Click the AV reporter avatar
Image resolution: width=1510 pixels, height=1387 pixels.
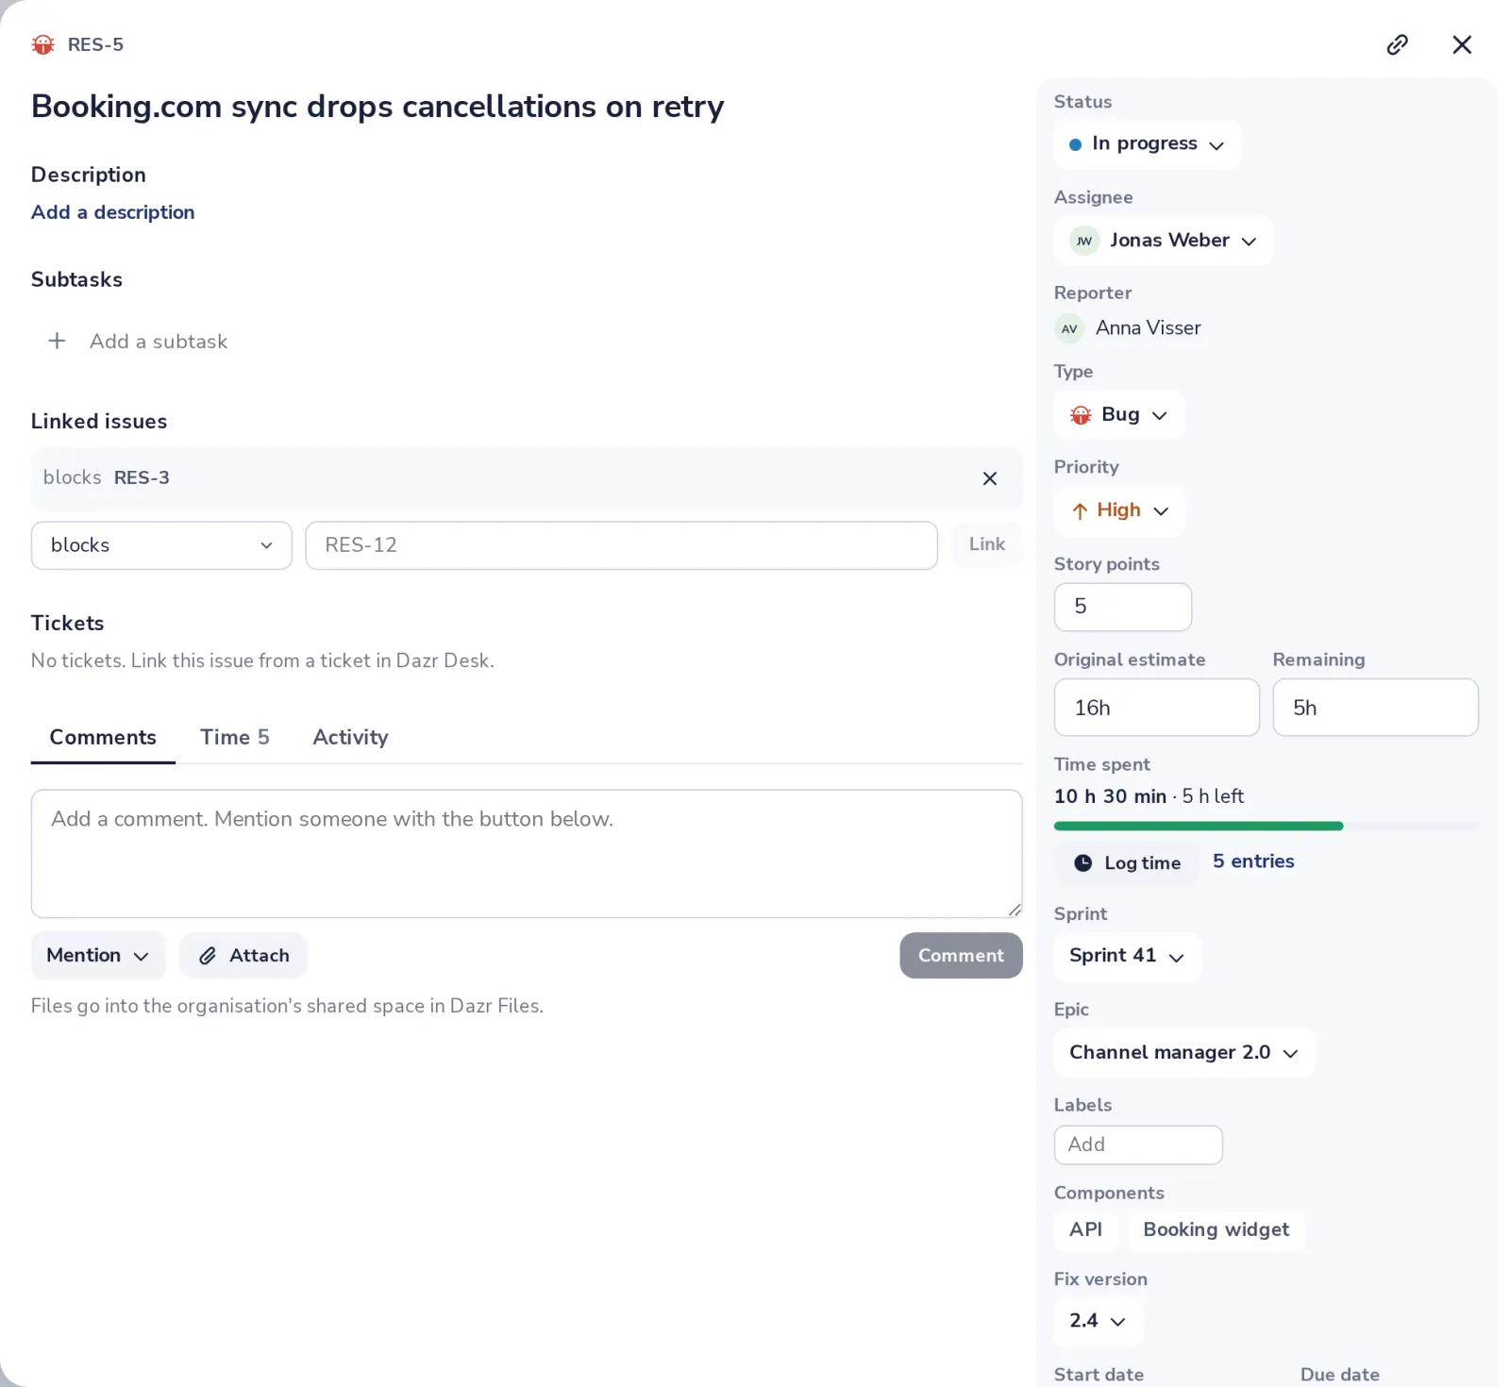pos(1069,328)
